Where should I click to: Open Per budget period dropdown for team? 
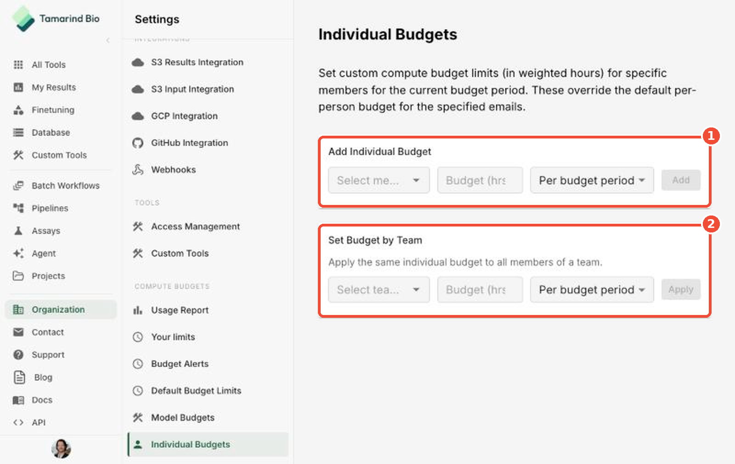(592, 290)
